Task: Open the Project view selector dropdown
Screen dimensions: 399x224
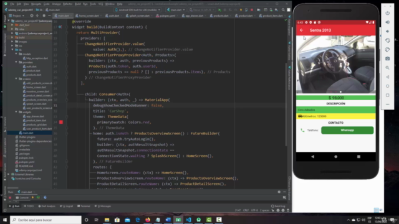Action: [x=17, y=16]
